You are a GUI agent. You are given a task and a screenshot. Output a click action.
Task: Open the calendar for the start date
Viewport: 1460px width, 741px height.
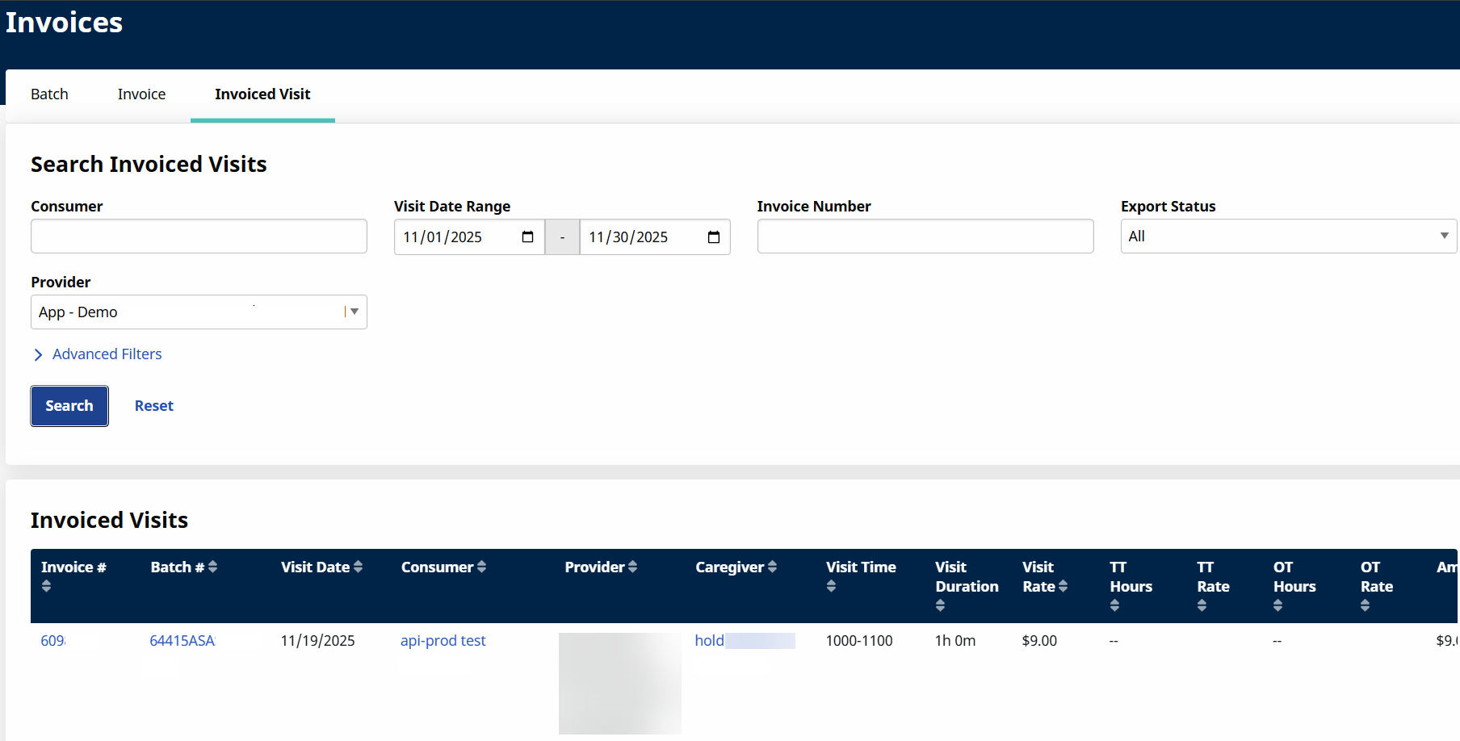click(527, 237)
